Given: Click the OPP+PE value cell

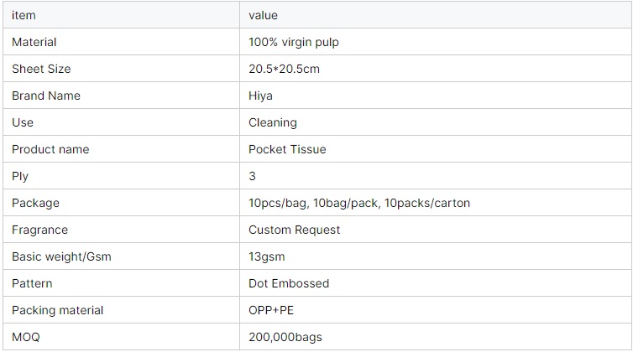Looking at the screenshot, I should [436, 309].
